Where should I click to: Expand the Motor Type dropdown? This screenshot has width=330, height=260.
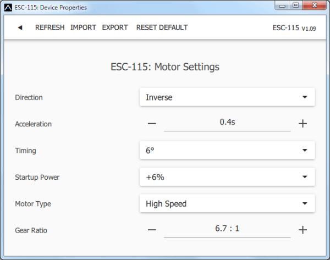pyautogui.click(x=227, y=203)
